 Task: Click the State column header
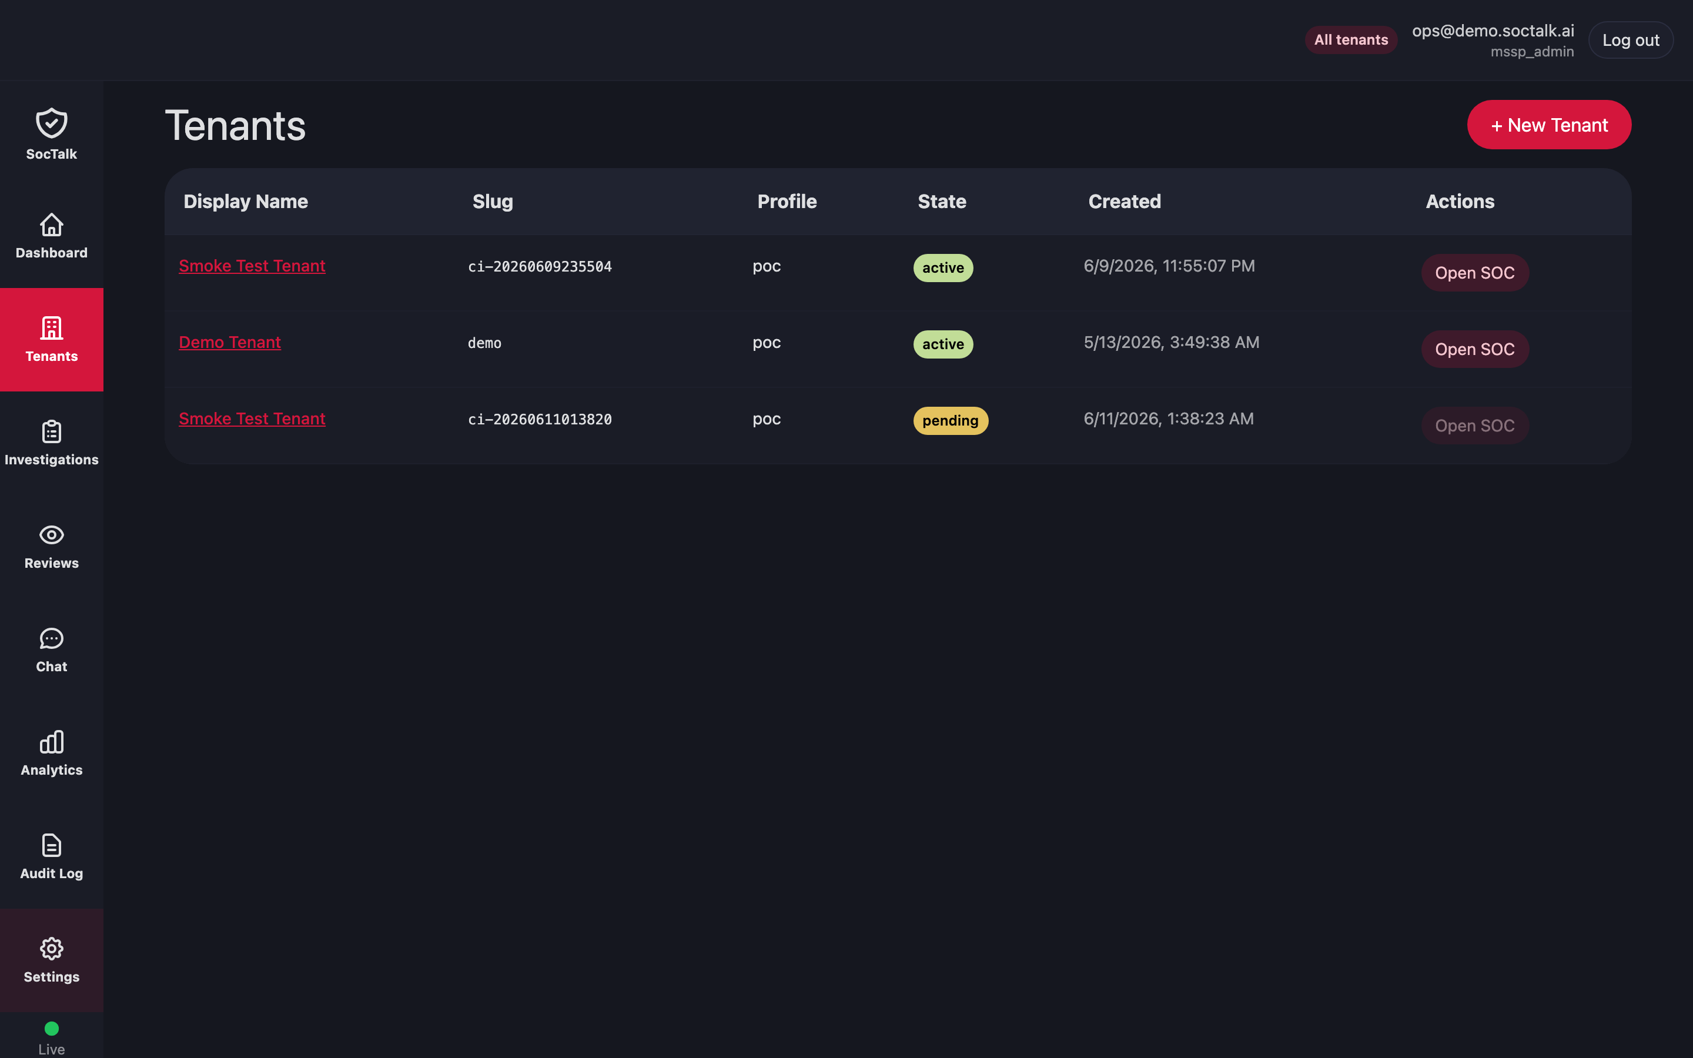(x=942, y=202)
